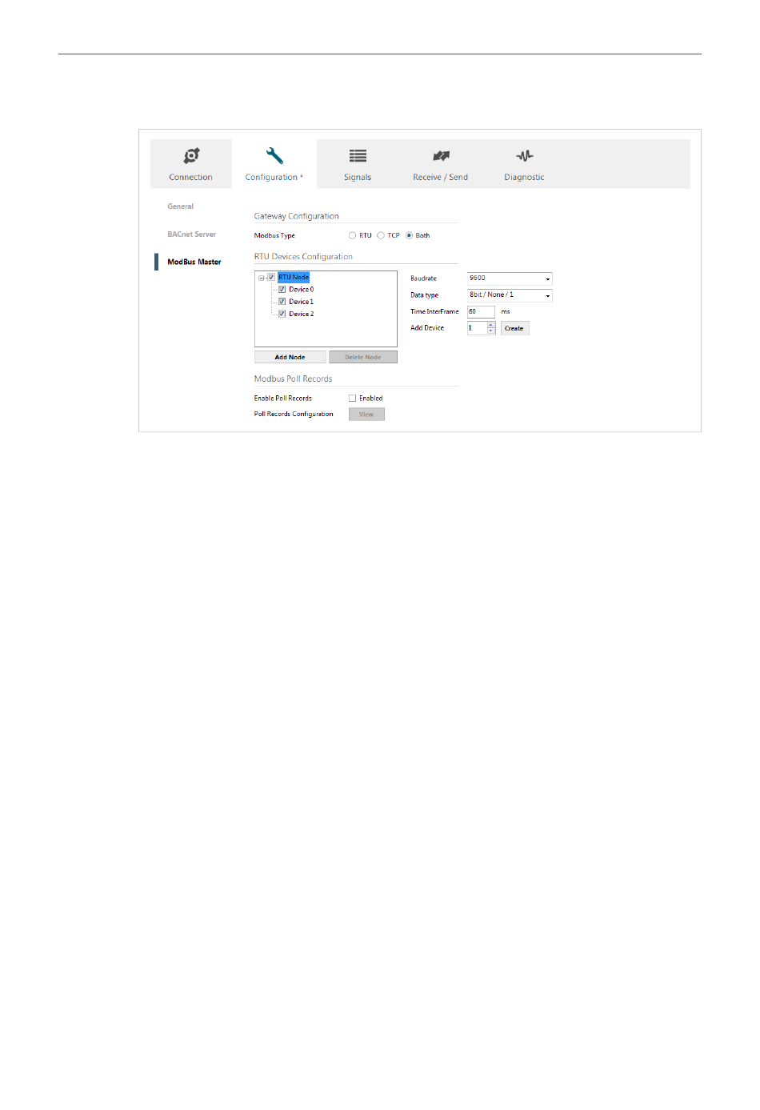
Task: Decrease Add Device count with down arrow
Action: [491, 331]
